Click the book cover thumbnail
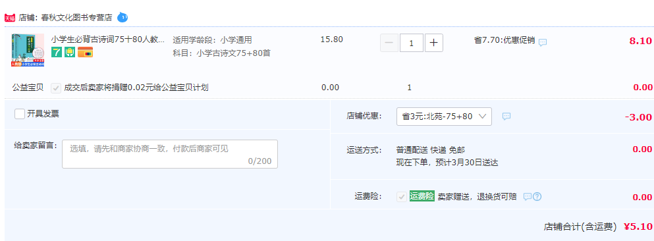654x241 pixels. (x=28, y=51)
